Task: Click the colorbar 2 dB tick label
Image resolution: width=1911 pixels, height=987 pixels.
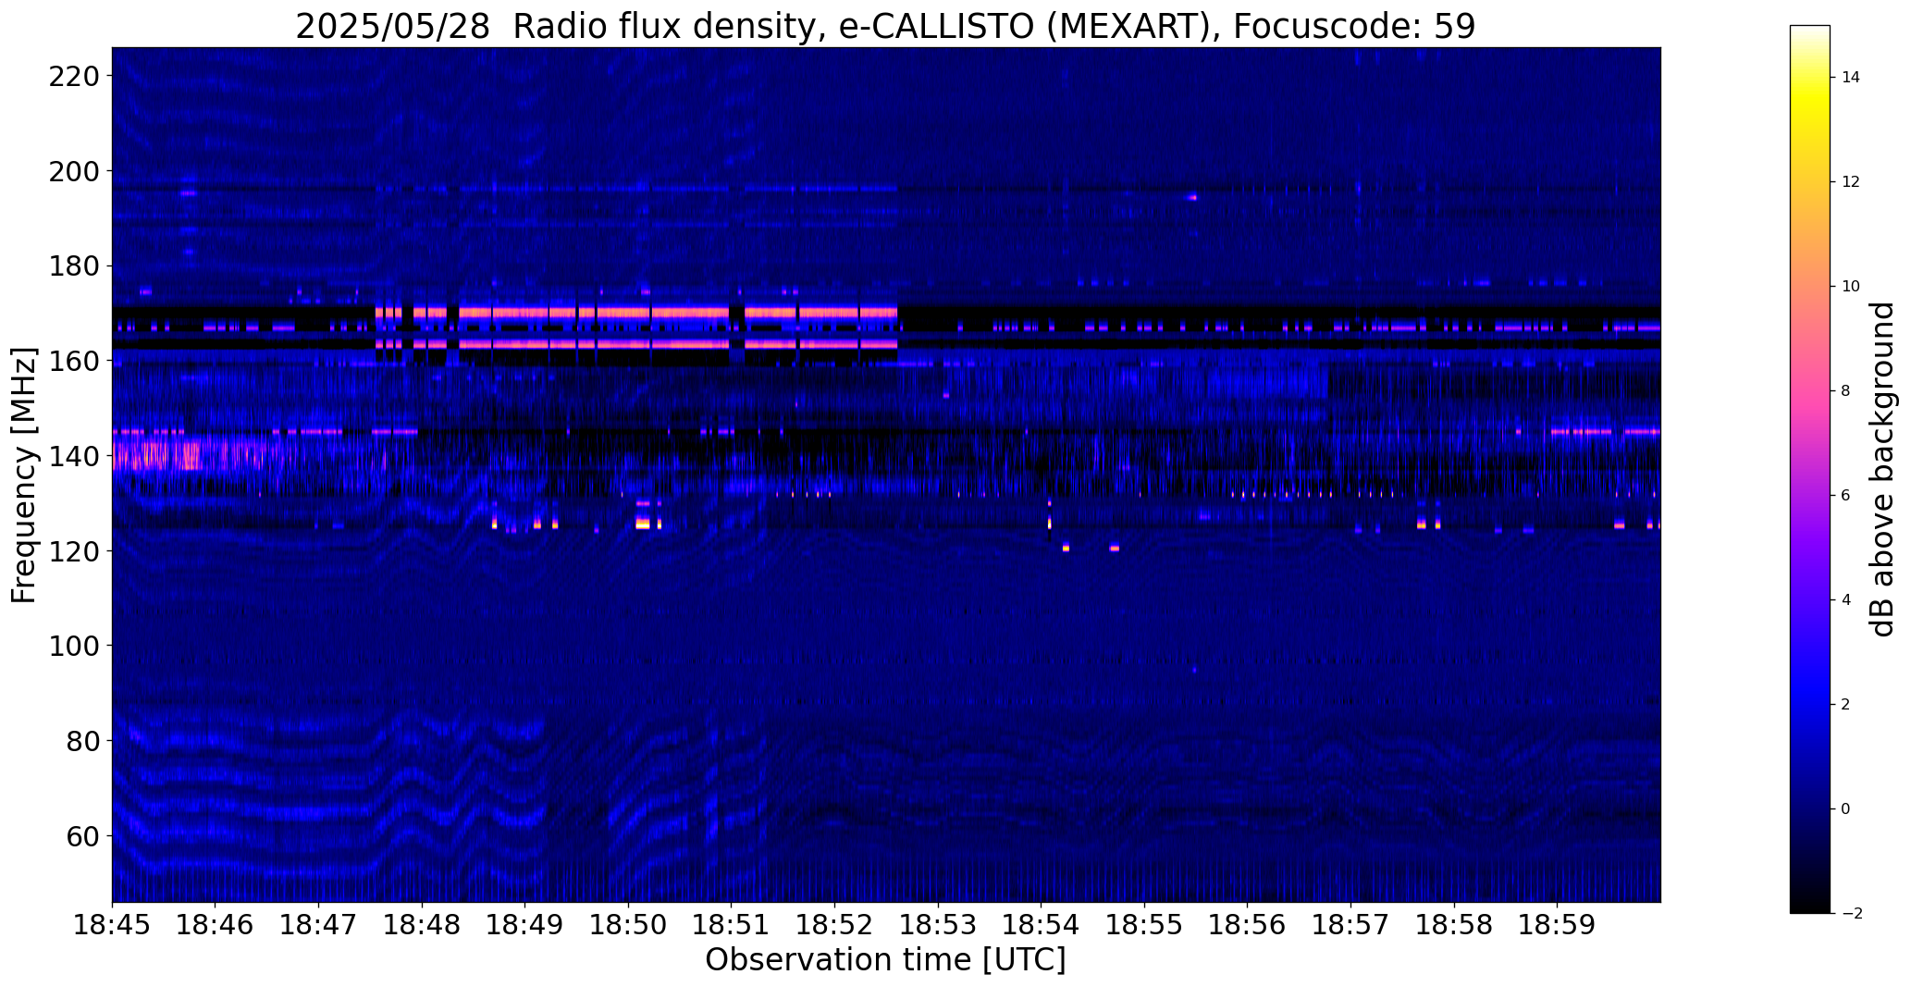Action: (1846, 705)
